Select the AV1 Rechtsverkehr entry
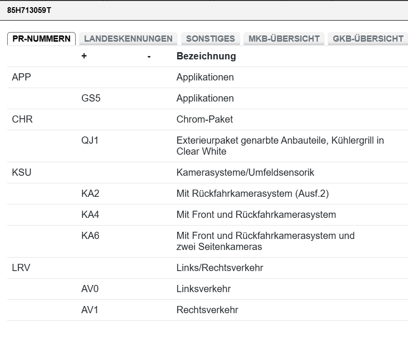The width and height of the screenshot is (408, 340). click(x=208, y=310)
